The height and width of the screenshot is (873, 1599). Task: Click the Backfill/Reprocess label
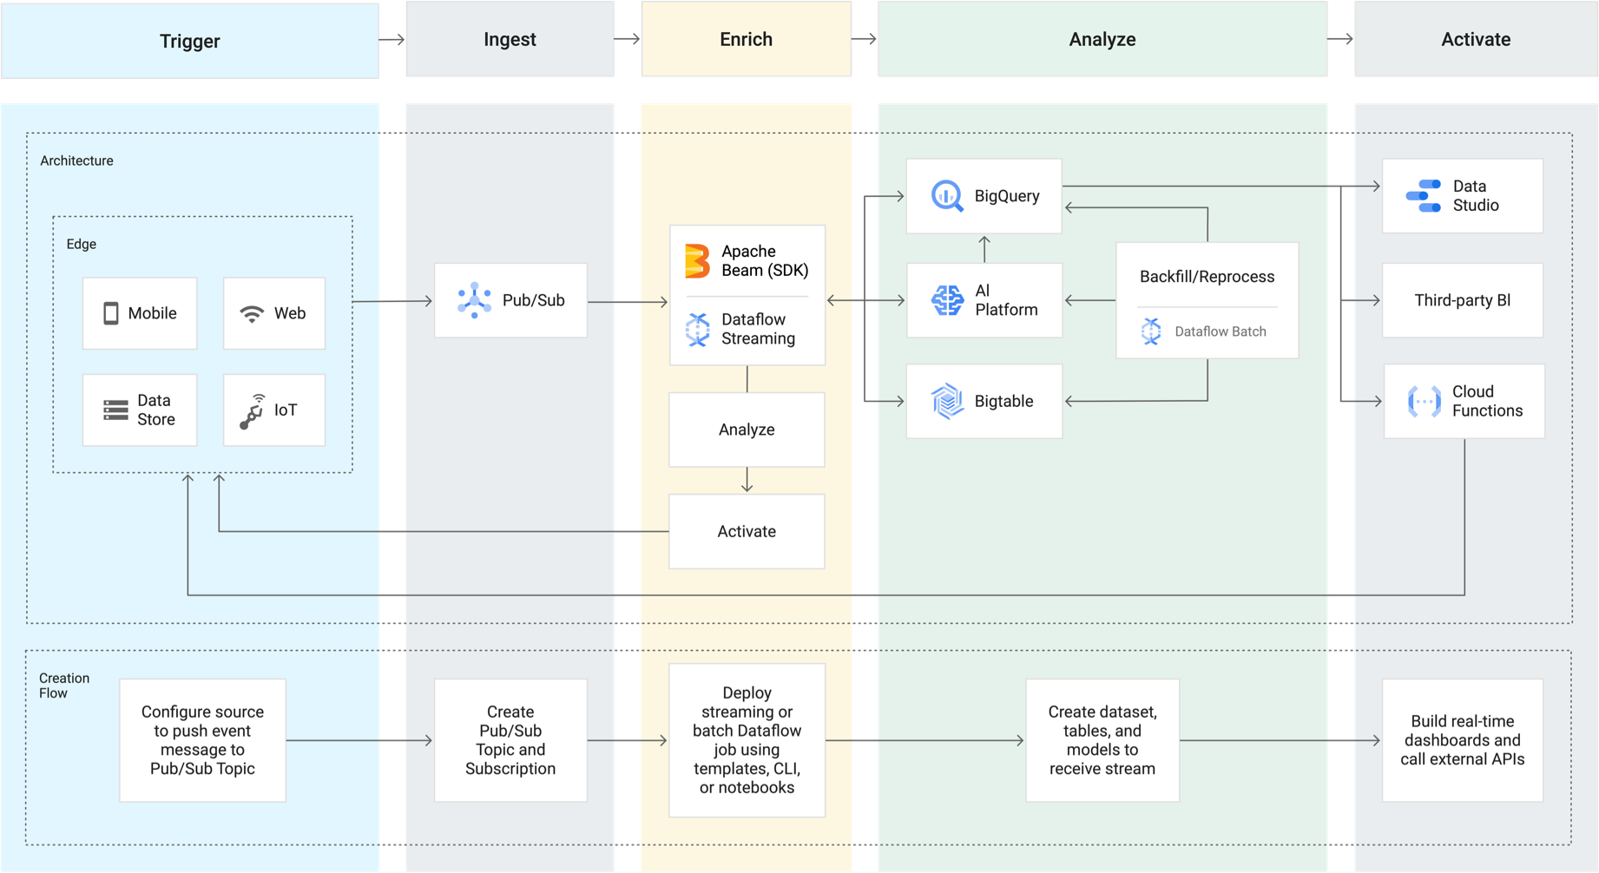pyautogui.click(x=1207, y=277)
